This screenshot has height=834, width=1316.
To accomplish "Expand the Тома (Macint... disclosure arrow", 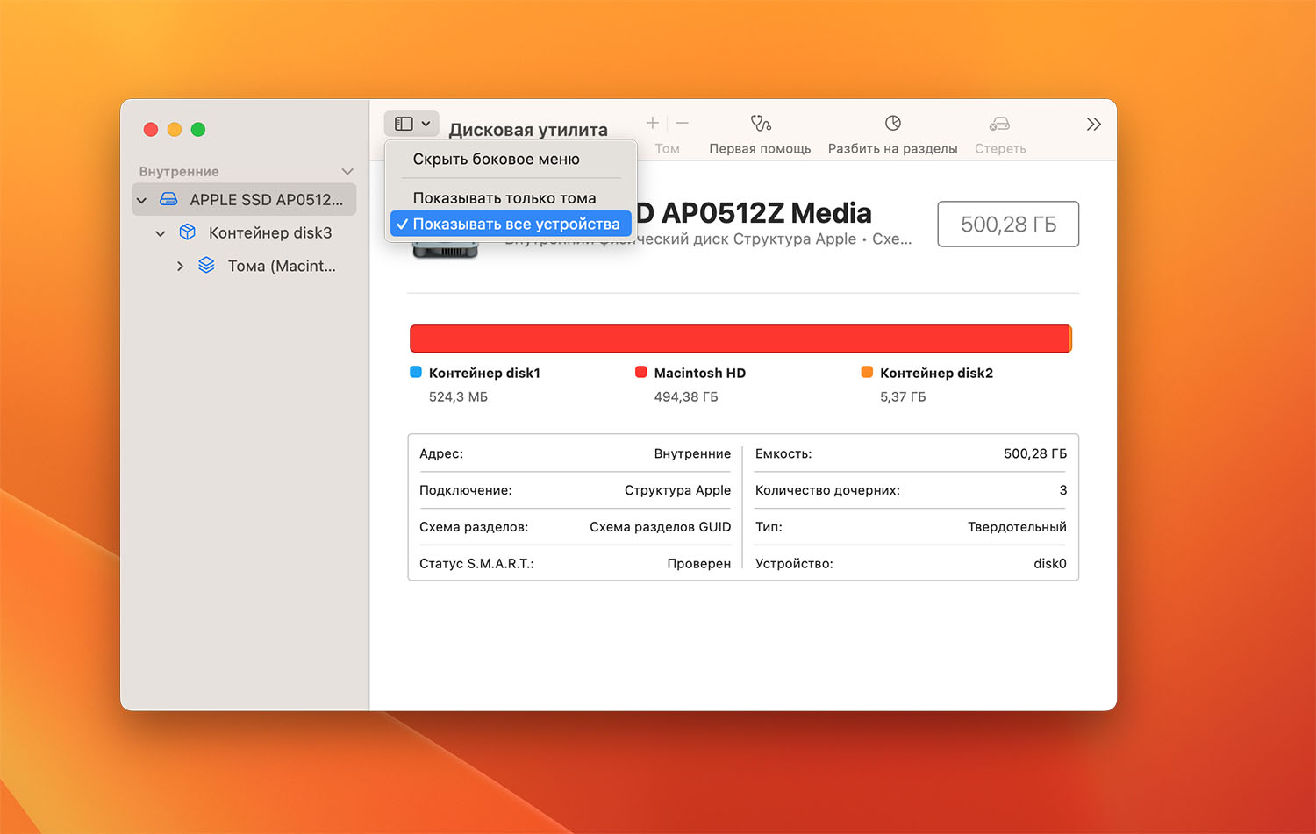I will point(180,266).
